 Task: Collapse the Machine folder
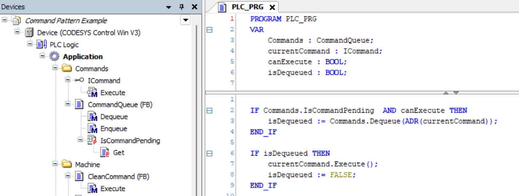tap(55, 164)
